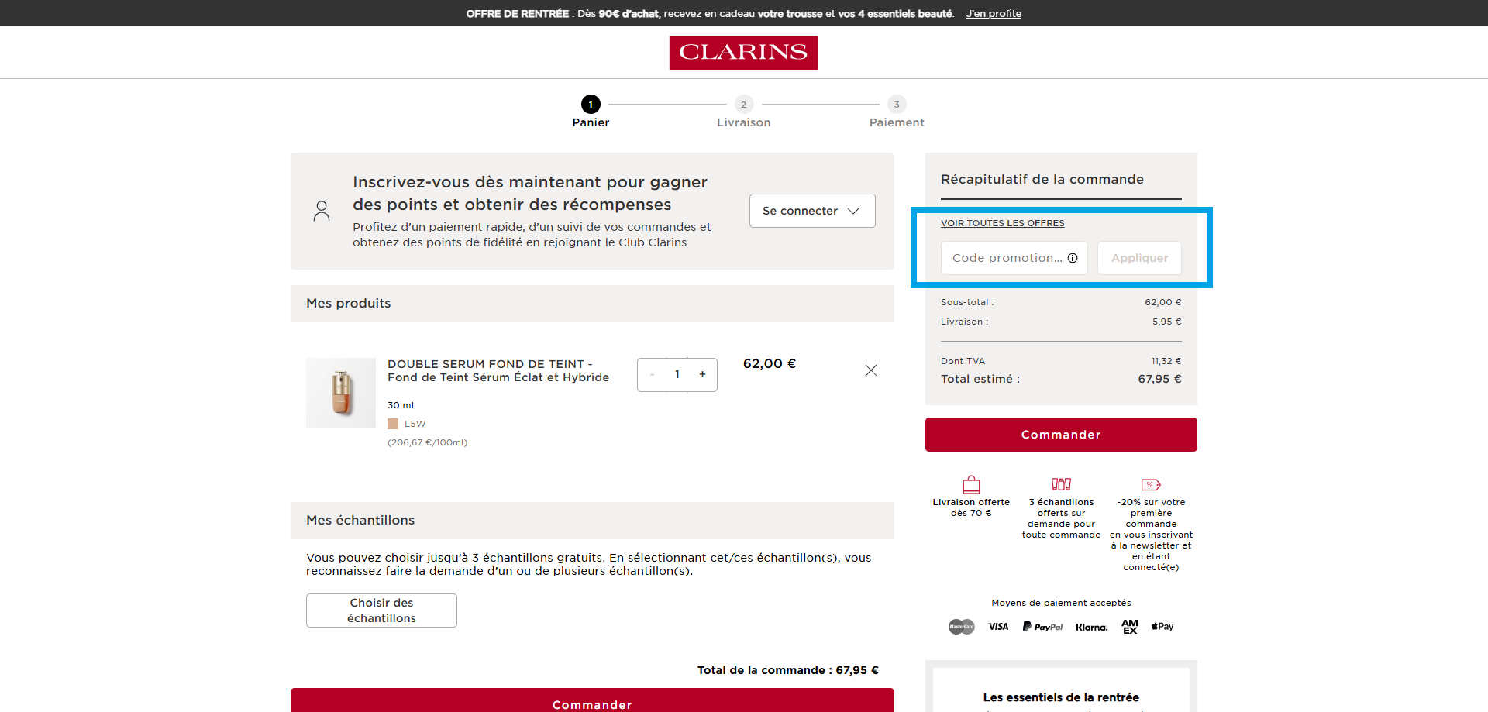Open the J'en profite offer link
Screen dimensions: 1488x712
(994, 13)
